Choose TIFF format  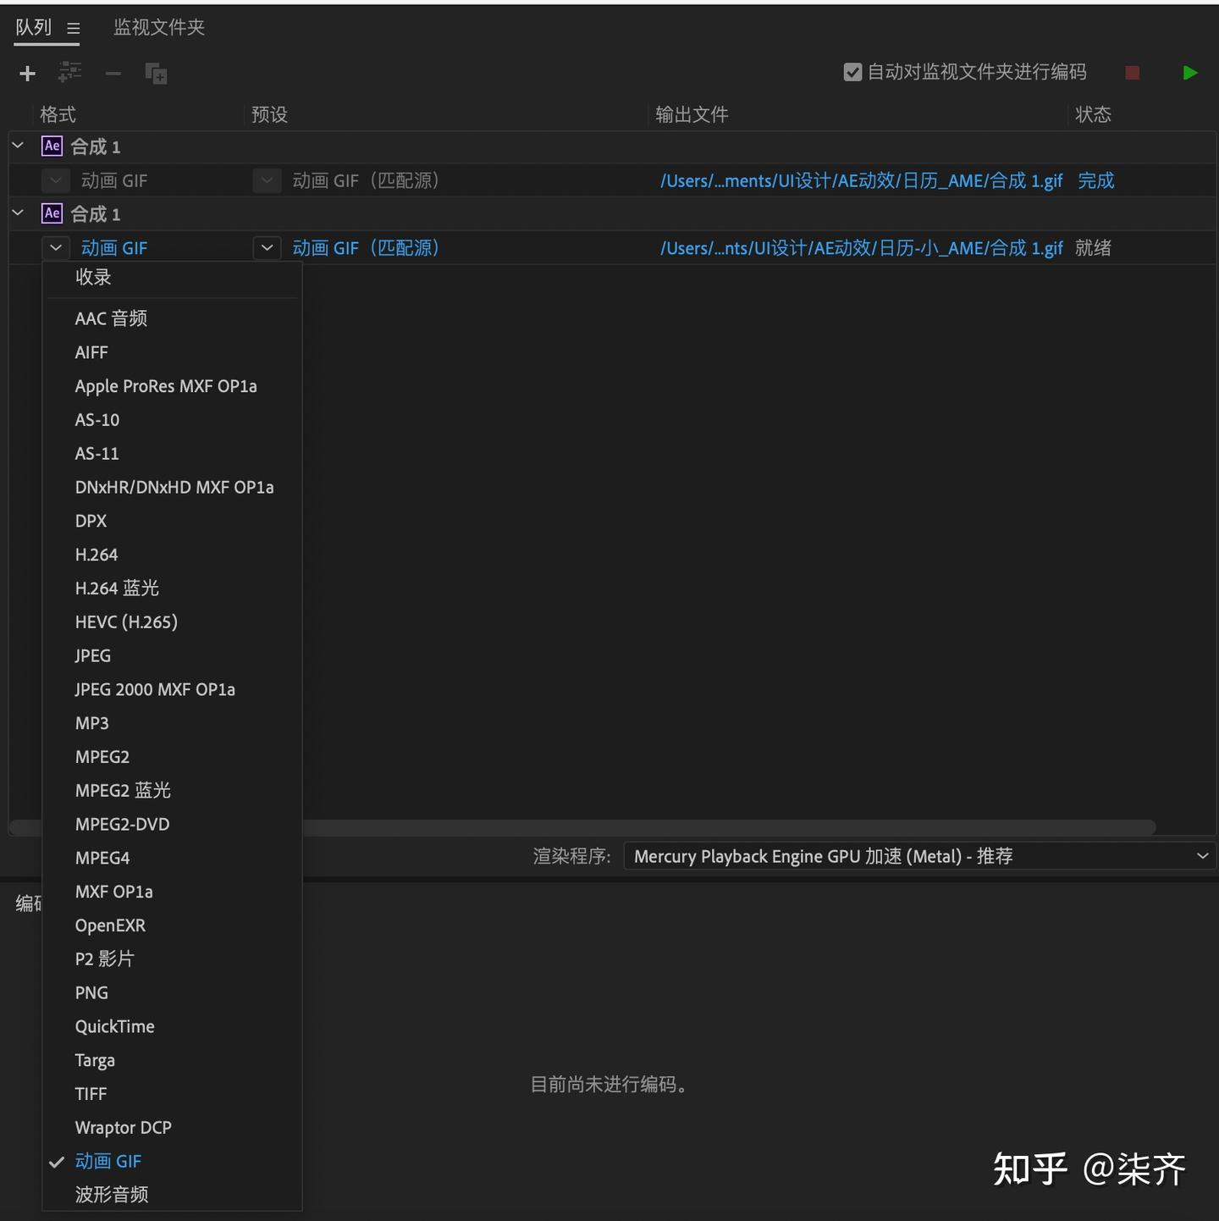coord(173,1094)
